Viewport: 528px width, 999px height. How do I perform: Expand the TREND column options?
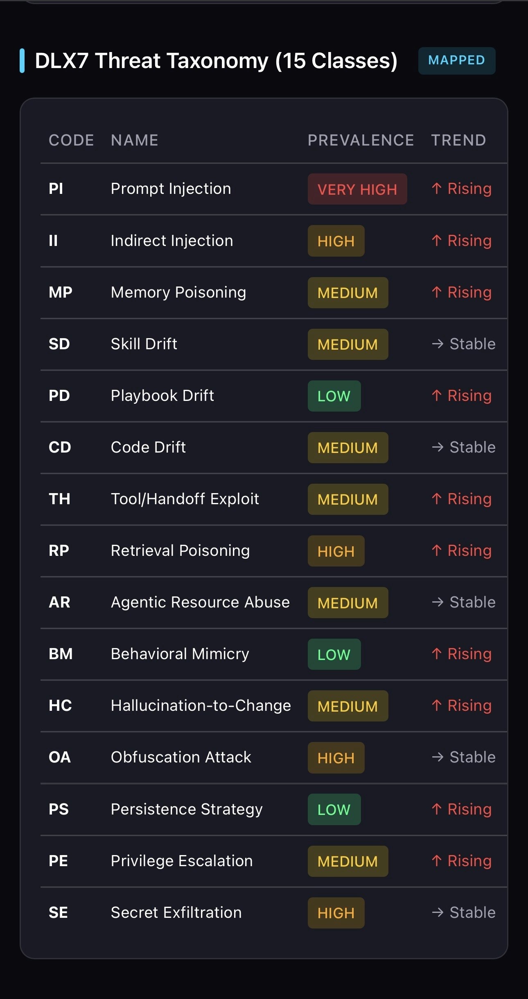click(458, 140)
